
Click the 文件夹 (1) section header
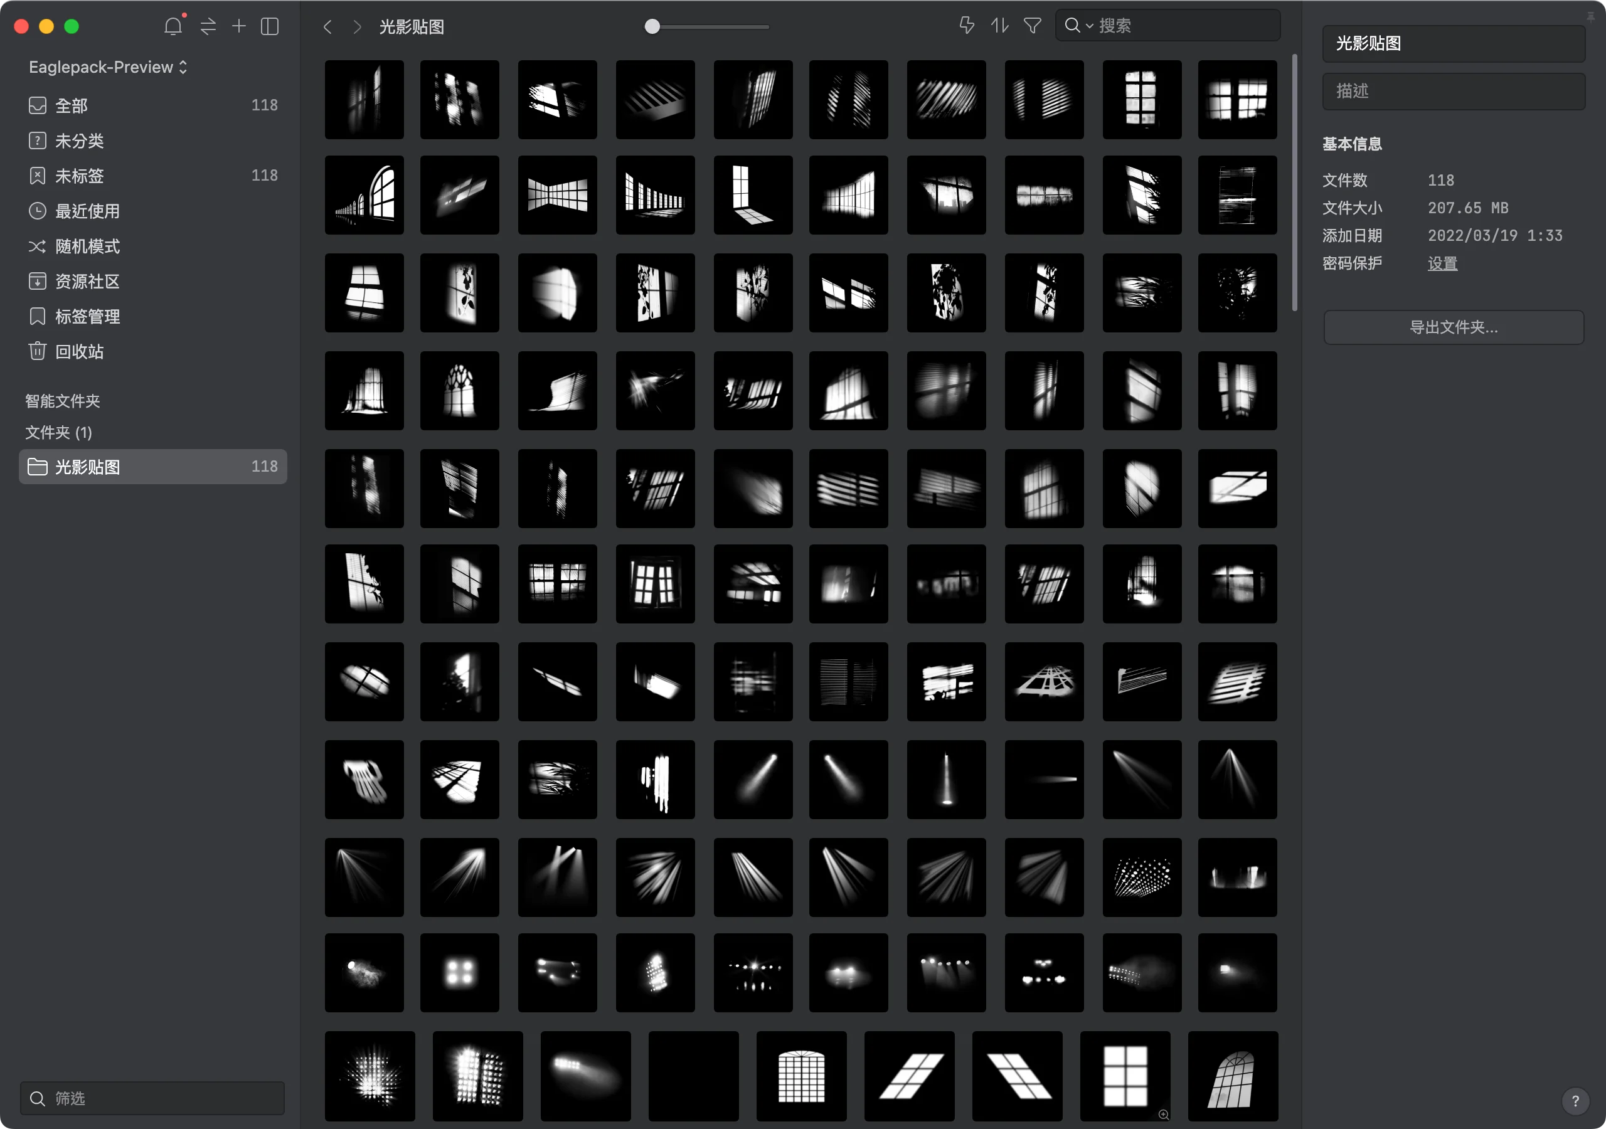[59, 432]
